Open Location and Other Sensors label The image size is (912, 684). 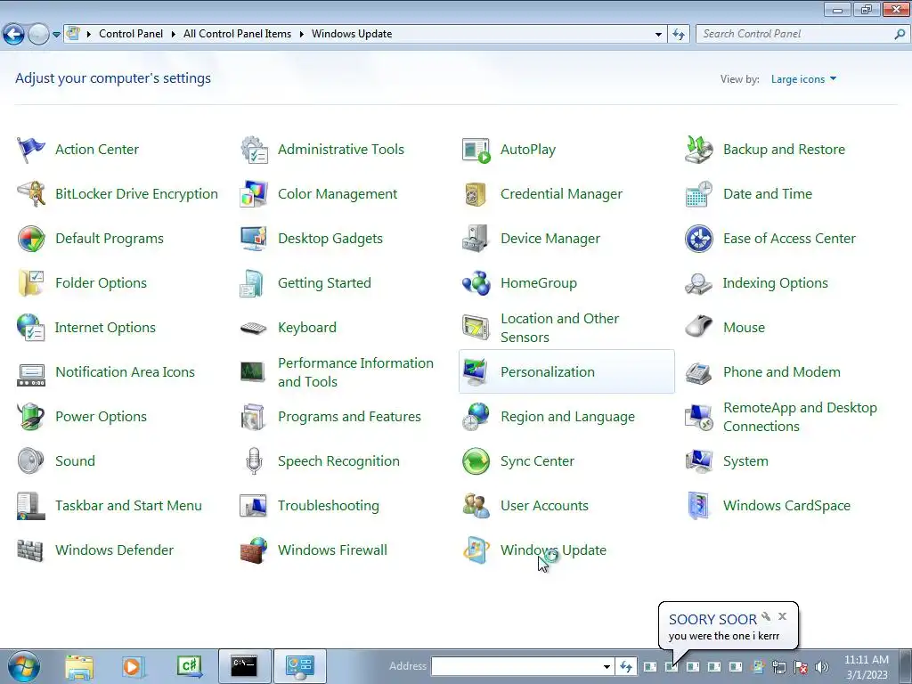pyautogui.click(x=559, y=328)
